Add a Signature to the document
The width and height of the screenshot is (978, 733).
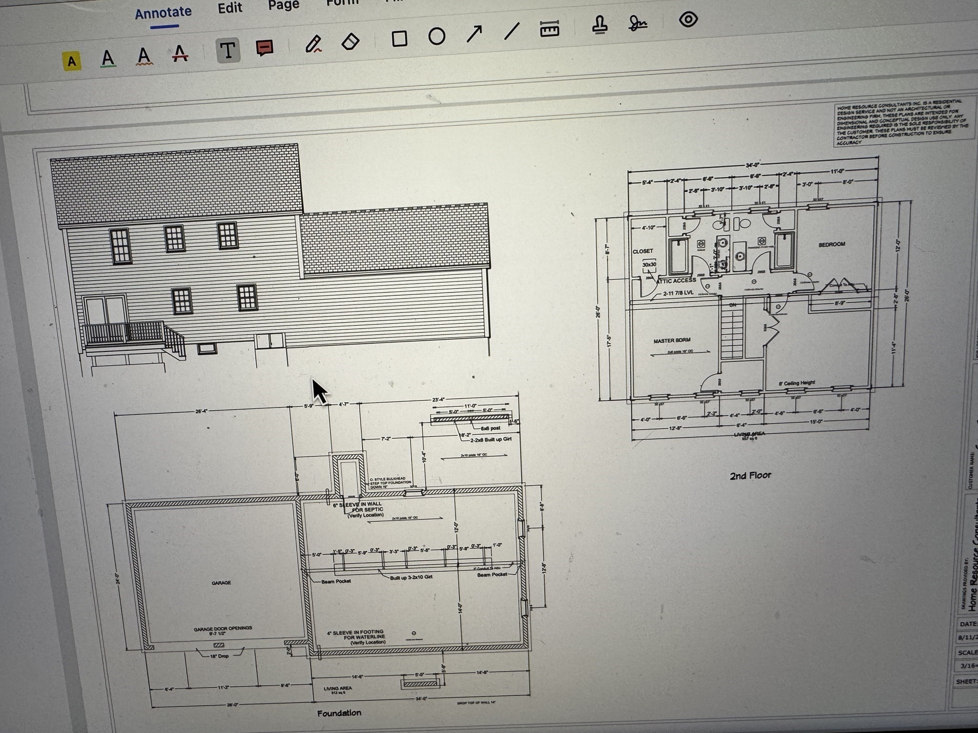638,23
